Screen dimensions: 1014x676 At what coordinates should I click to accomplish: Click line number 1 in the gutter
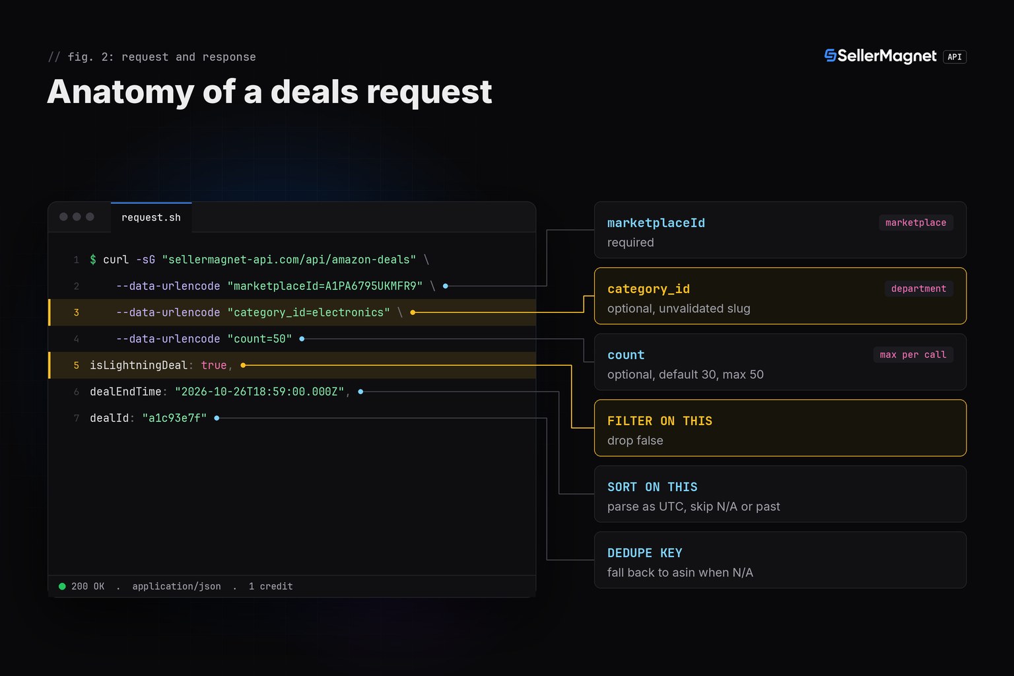76,259
